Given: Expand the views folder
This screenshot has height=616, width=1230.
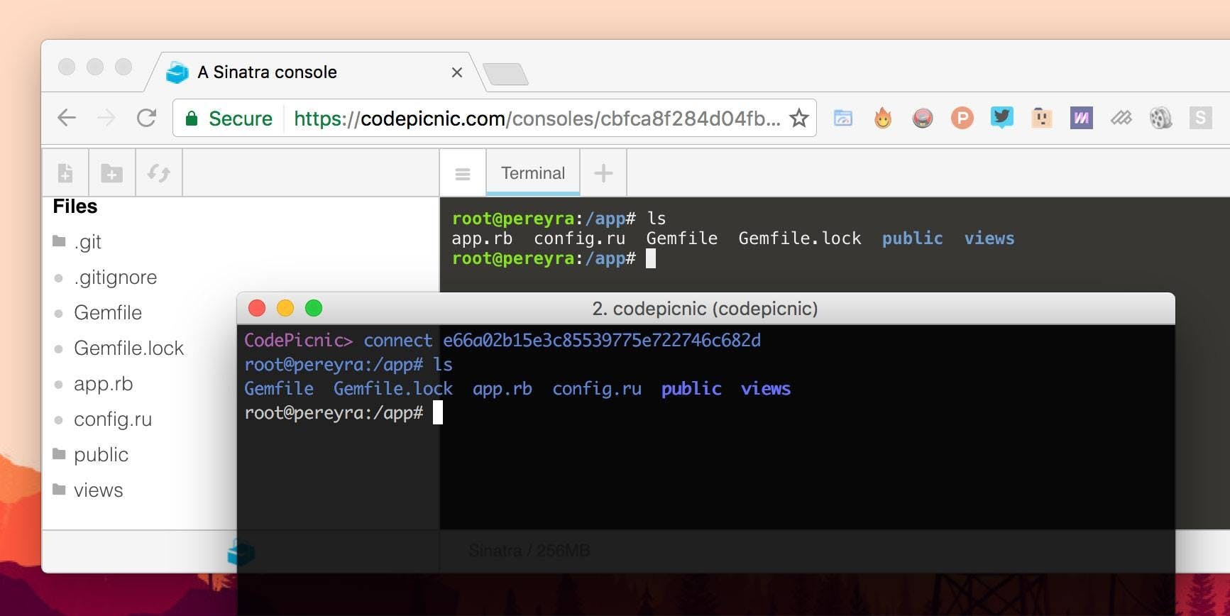Looking at the screenshot, I should pyautogui.click(x=88, y=490).
